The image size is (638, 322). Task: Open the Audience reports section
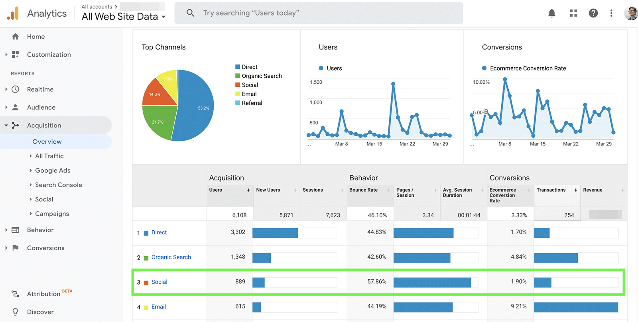coord(41,107)
